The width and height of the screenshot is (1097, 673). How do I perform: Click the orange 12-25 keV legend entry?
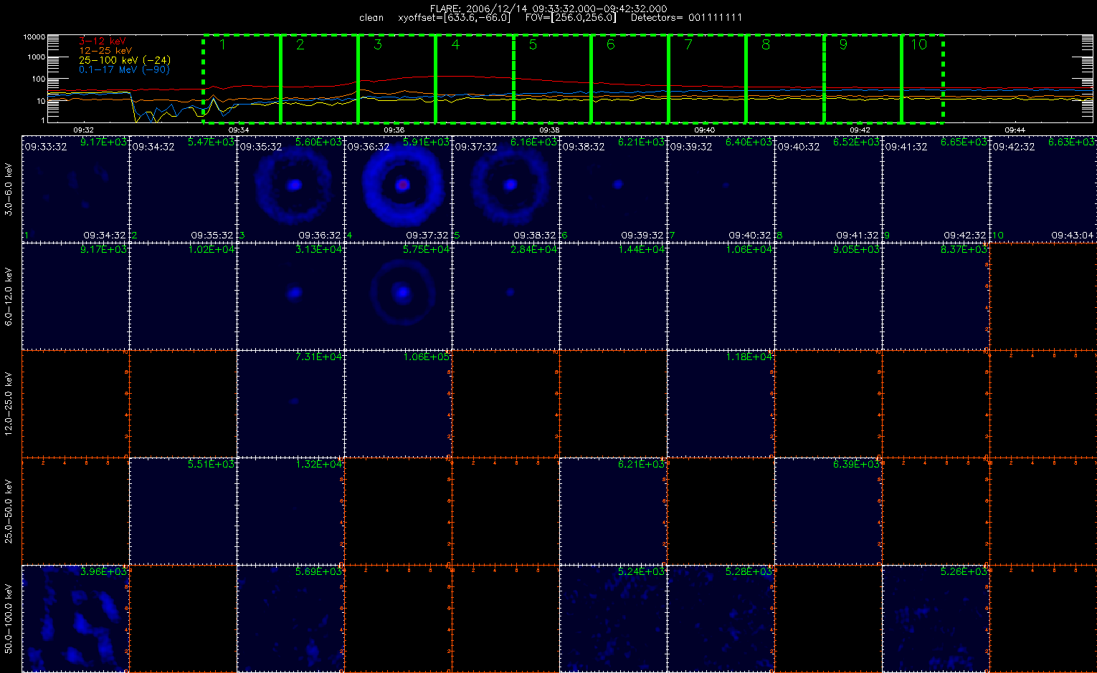tap(105, 51)
